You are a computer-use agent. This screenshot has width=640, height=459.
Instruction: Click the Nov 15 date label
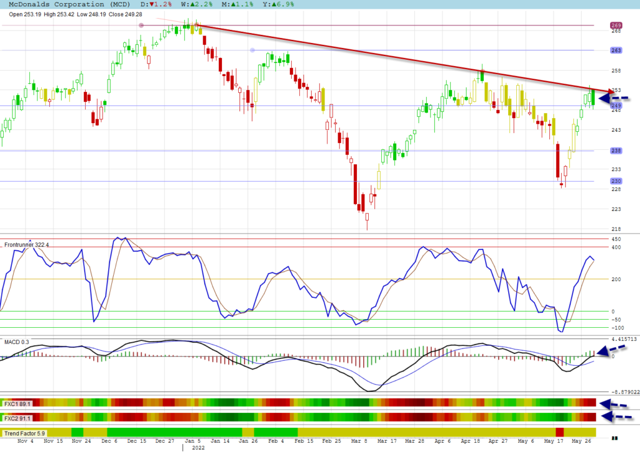(x=53, y=441)
